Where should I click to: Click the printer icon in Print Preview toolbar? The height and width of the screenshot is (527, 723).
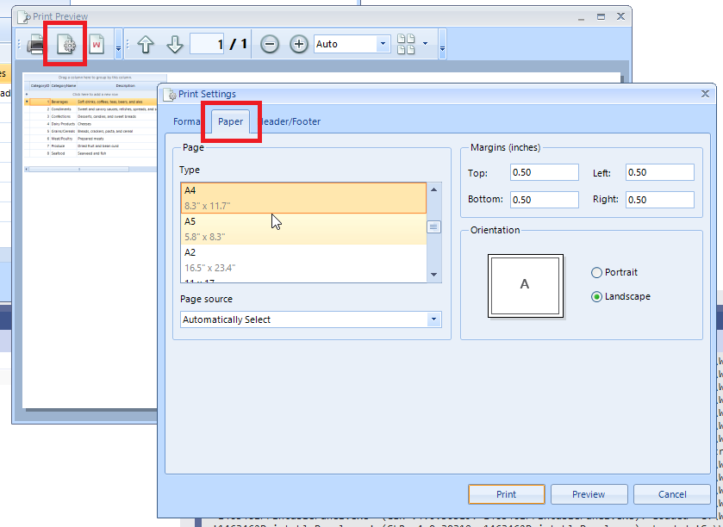coord(35,45)
